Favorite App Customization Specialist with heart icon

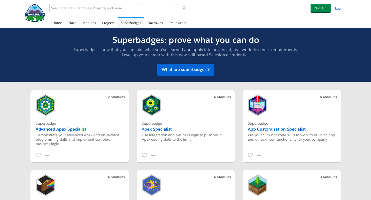[x=250, y=155]
